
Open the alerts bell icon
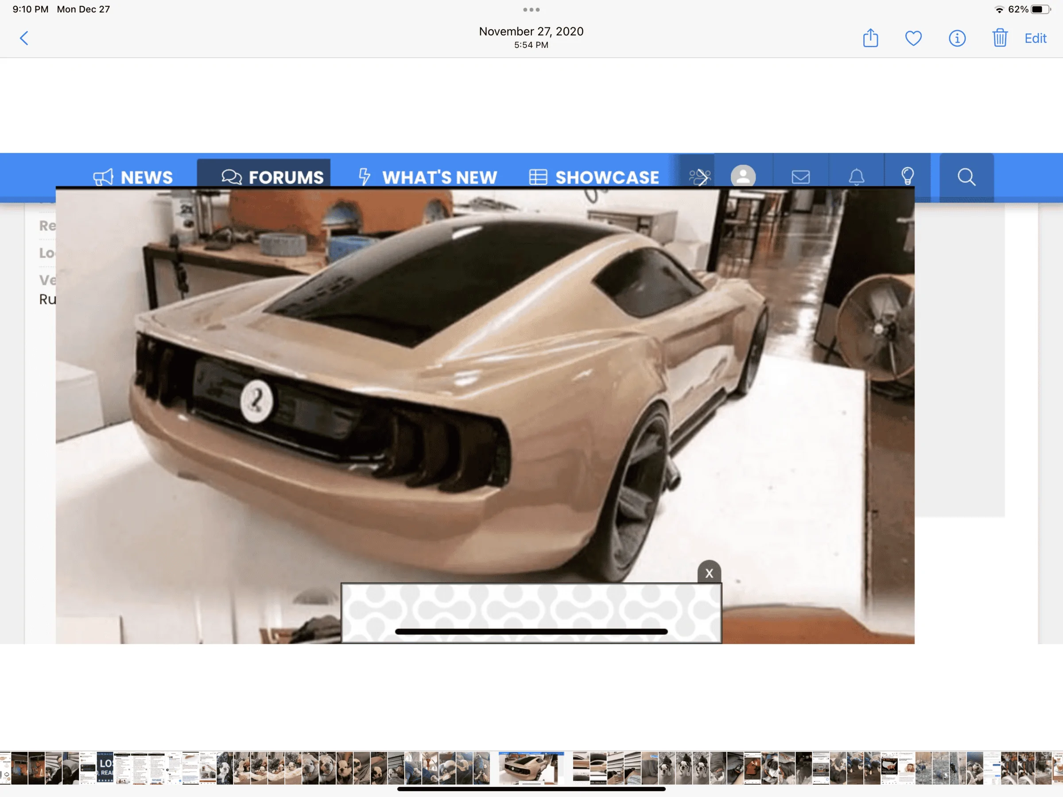click(x=856, y=177)
